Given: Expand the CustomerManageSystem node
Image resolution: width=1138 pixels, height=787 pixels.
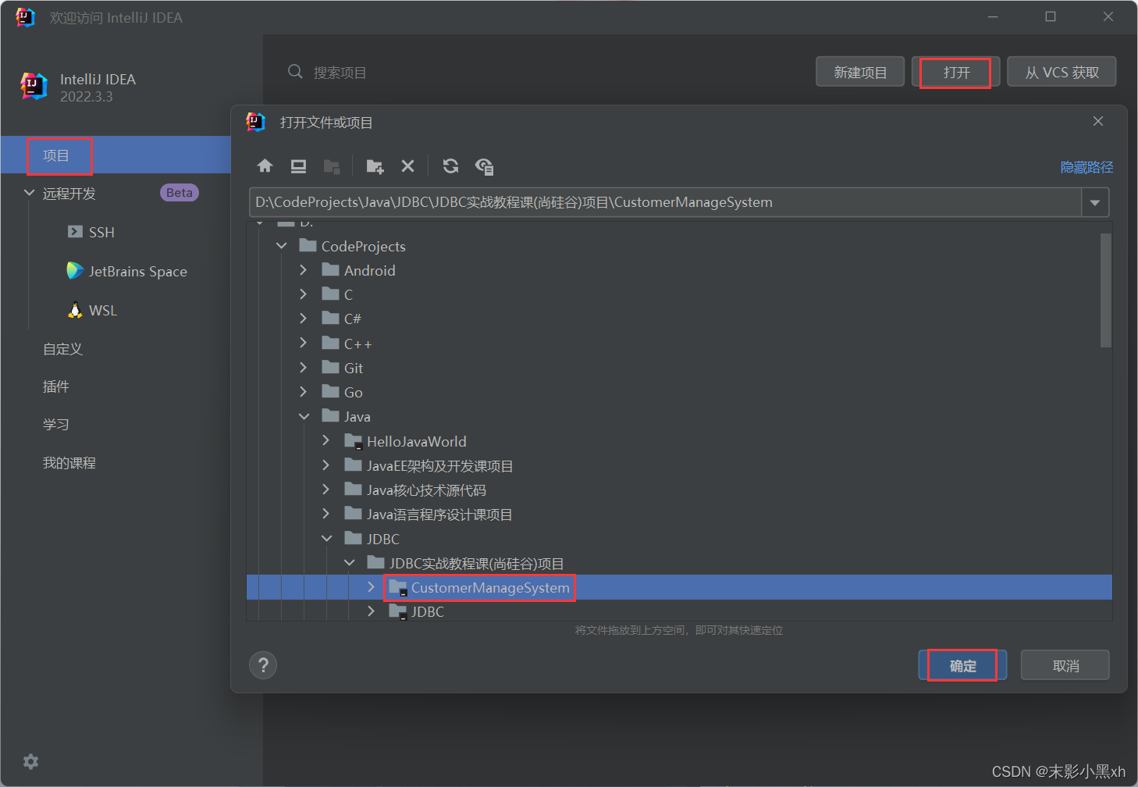Looking at the screenshot, I should (x=372, y=587).
